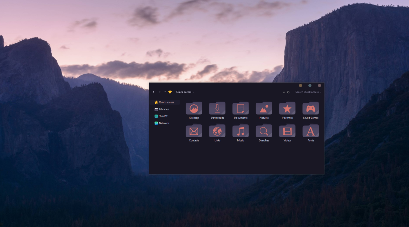Select the Contacts envelope folder
This screenshot has width=409, height=227.
[194, 131]
